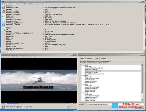Click the VLC play button

pyautogui.click(x=3, y=107)
